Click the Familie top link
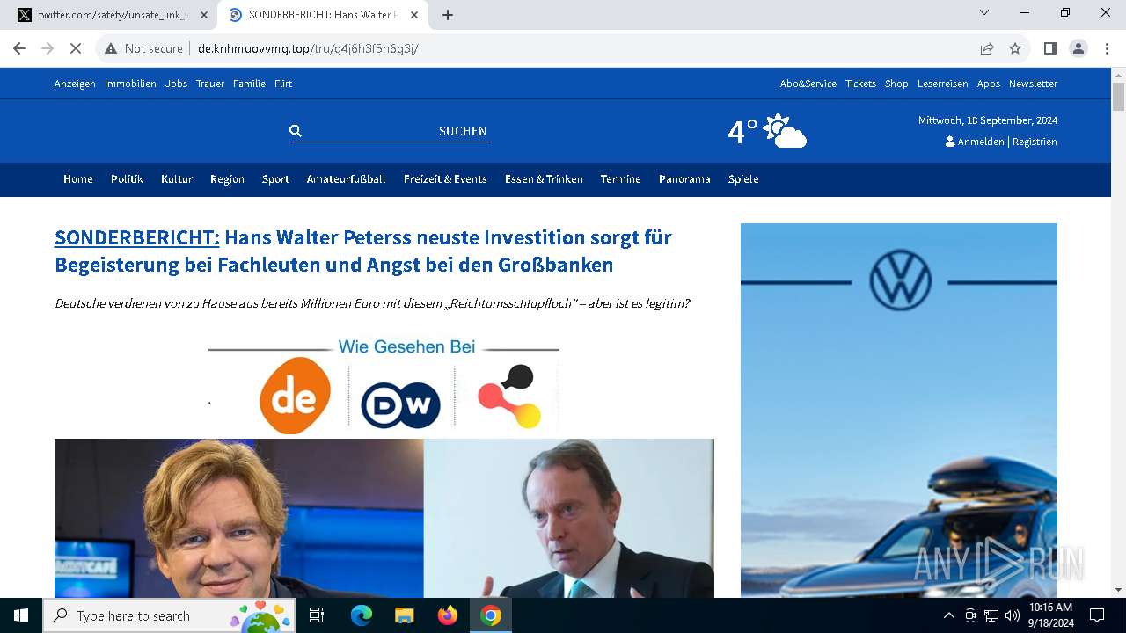Screen dimensions: 1126x633 [x=249, y=84]
